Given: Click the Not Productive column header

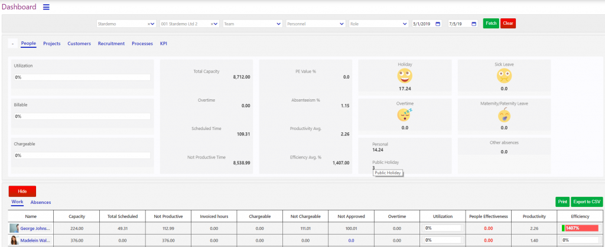Looking at the screenshot, I should click(x=168, y=216).
